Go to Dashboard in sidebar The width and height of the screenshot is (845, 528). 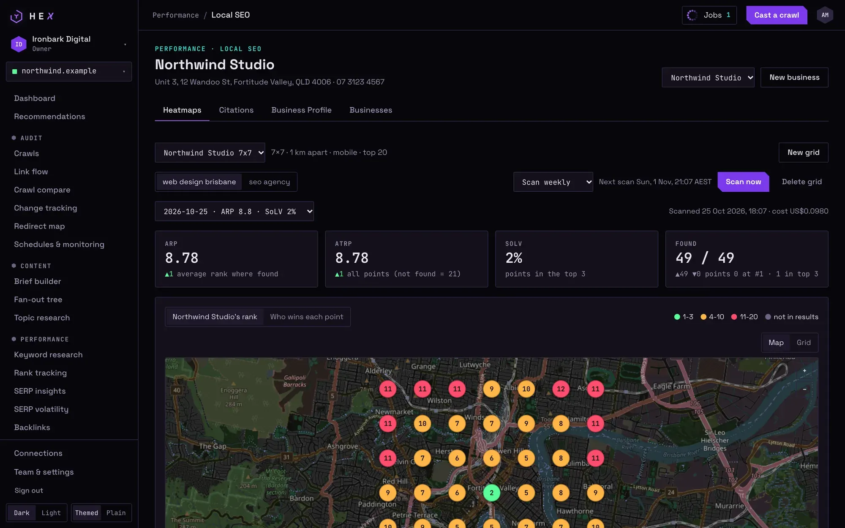[x=35, y=98]
